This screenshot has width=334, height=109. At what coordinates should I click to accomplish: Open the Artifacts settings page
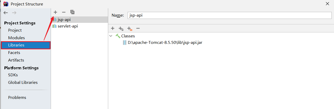[16, 60]
